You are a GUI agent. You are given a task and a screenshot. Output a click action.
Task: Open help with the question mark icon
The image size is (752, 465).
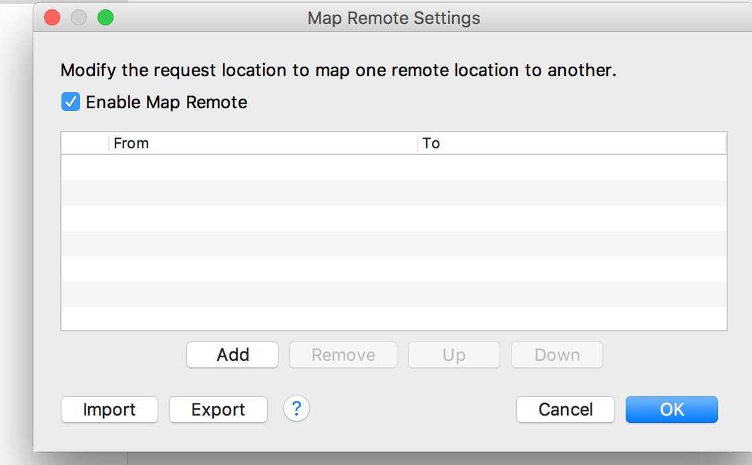(297, 409)
